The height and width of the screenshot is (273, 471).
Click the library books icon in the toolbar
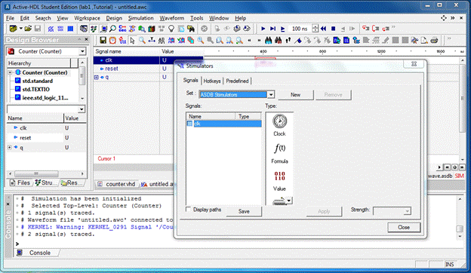coord(152,29)
